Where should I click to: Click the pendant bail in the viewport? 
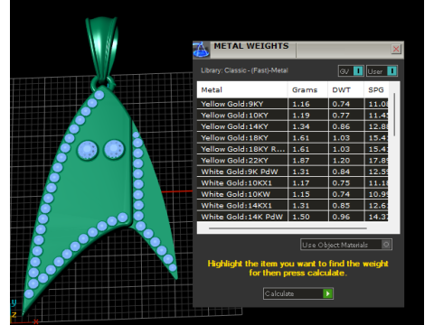(x=101, y=48)
